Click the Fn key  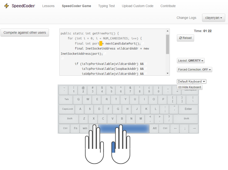click(x=75, y=128)
